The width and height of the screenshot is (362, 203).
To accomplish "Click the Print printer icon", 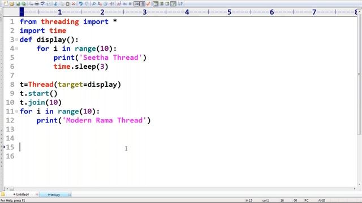I will pos(37,4).
